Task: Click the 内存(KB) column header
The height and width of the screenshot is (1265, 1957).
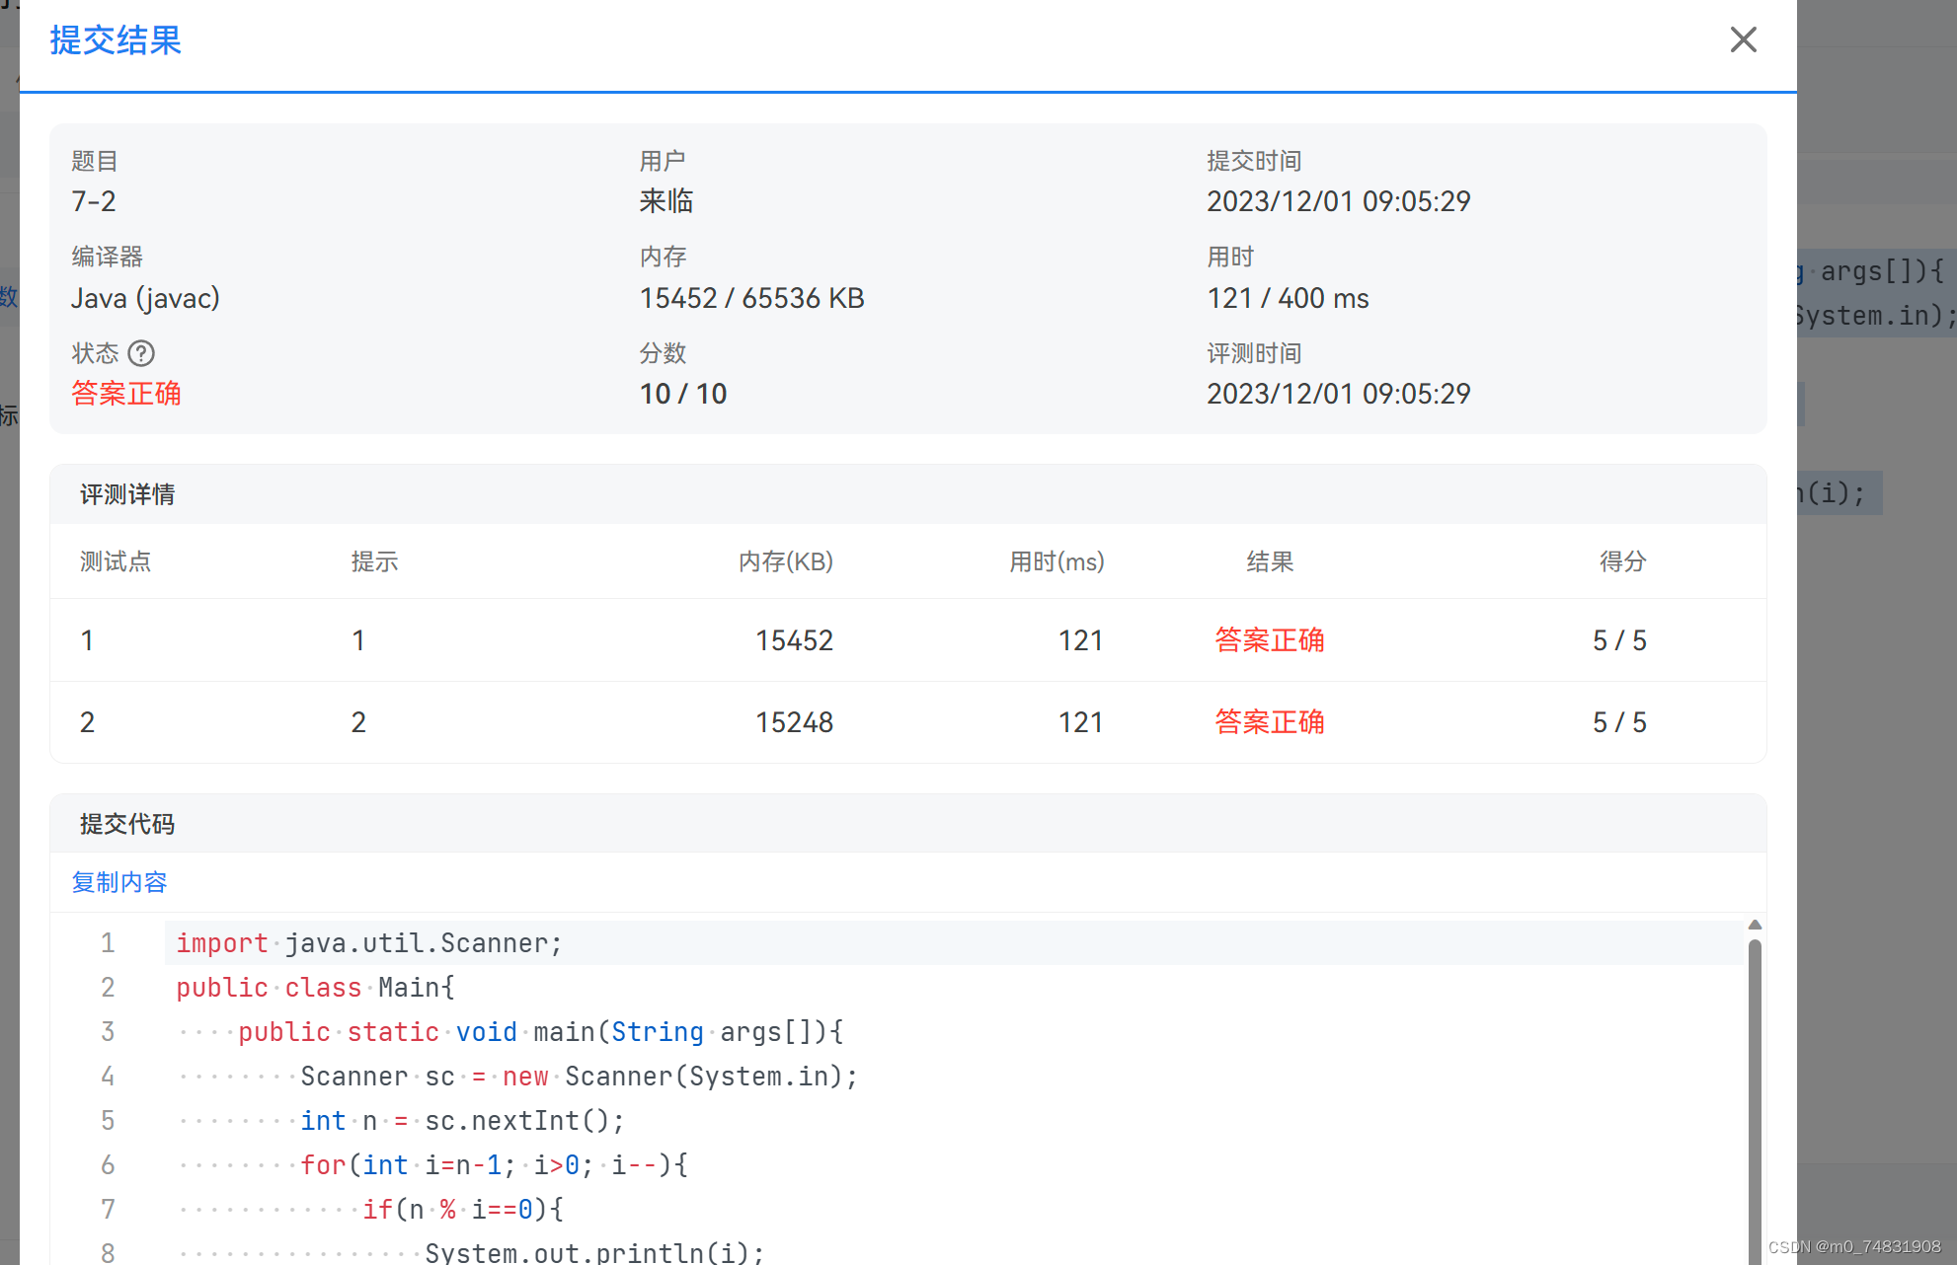Action: pos(786,561)
